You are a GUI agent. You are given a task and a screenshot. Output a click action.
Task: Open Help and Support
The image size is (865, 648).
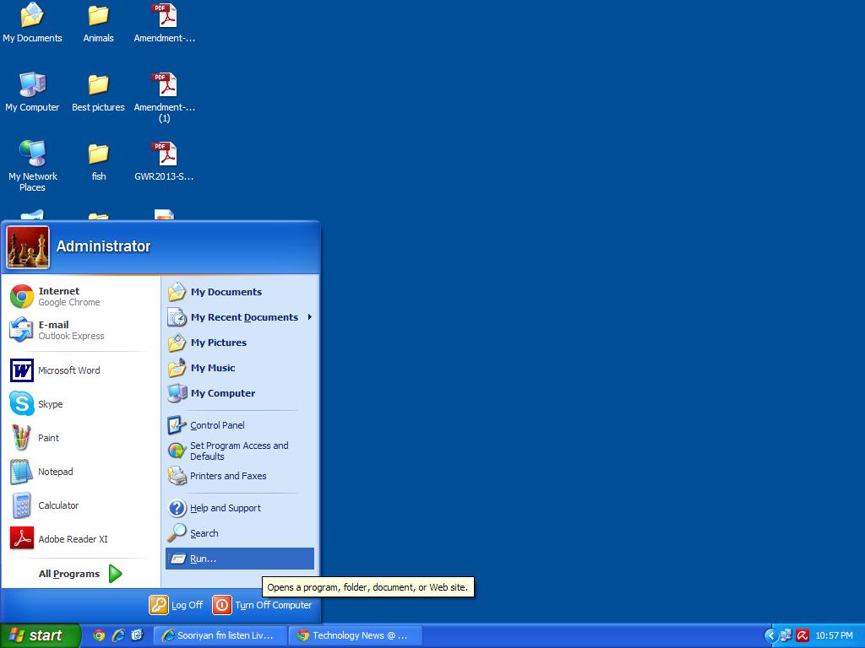(x=240, y=508)
